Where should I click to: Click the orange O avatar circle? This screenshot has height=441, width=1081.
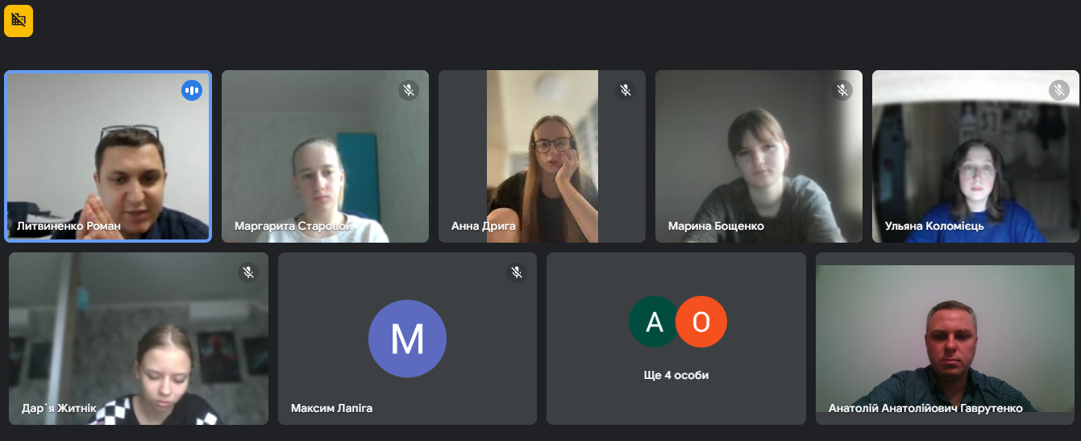tap(701, 322)
